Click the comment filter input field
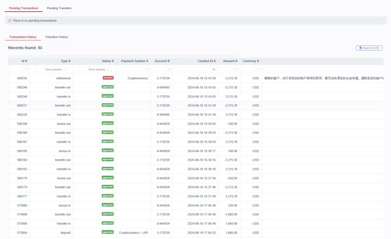The height and width of the screenshot is (239, 391). pos(323,69)
